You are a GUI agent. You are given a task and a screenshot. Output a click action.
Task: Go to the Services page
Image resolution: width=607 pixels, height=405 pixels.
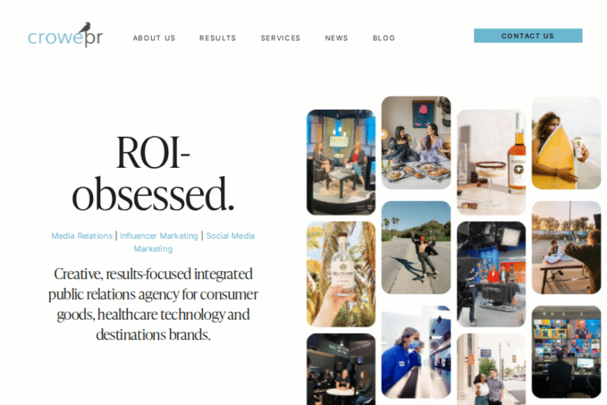coord(281,38)
